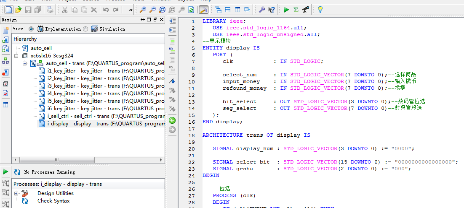Image resolution: width=464 pixels, height=208 pixels.
Task: Click Add Source icon in Design sidebar
Action: point(5,39)
